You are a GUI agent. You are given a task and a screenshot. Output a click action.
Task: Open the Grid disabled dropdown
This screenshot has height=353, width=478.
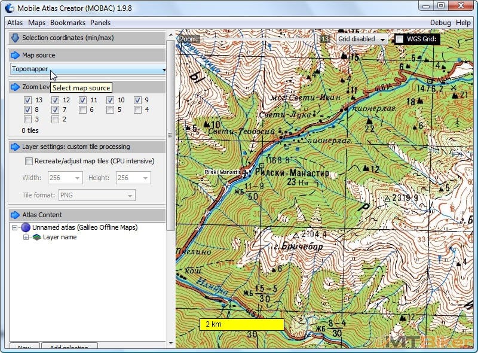362,39
